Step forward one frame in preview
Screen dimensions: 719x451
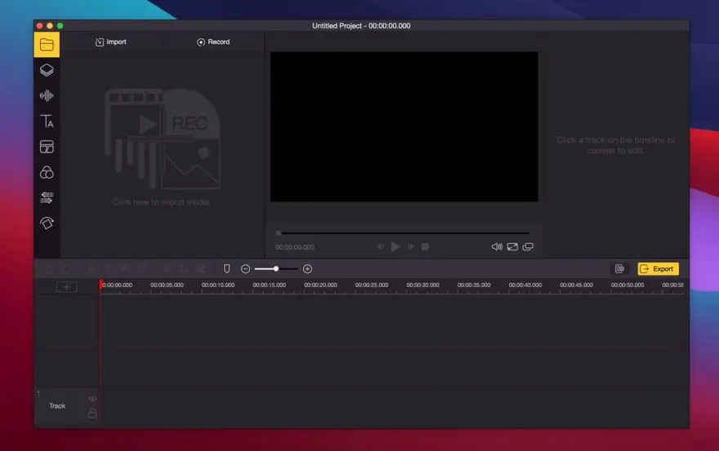(x=411, y=247)
